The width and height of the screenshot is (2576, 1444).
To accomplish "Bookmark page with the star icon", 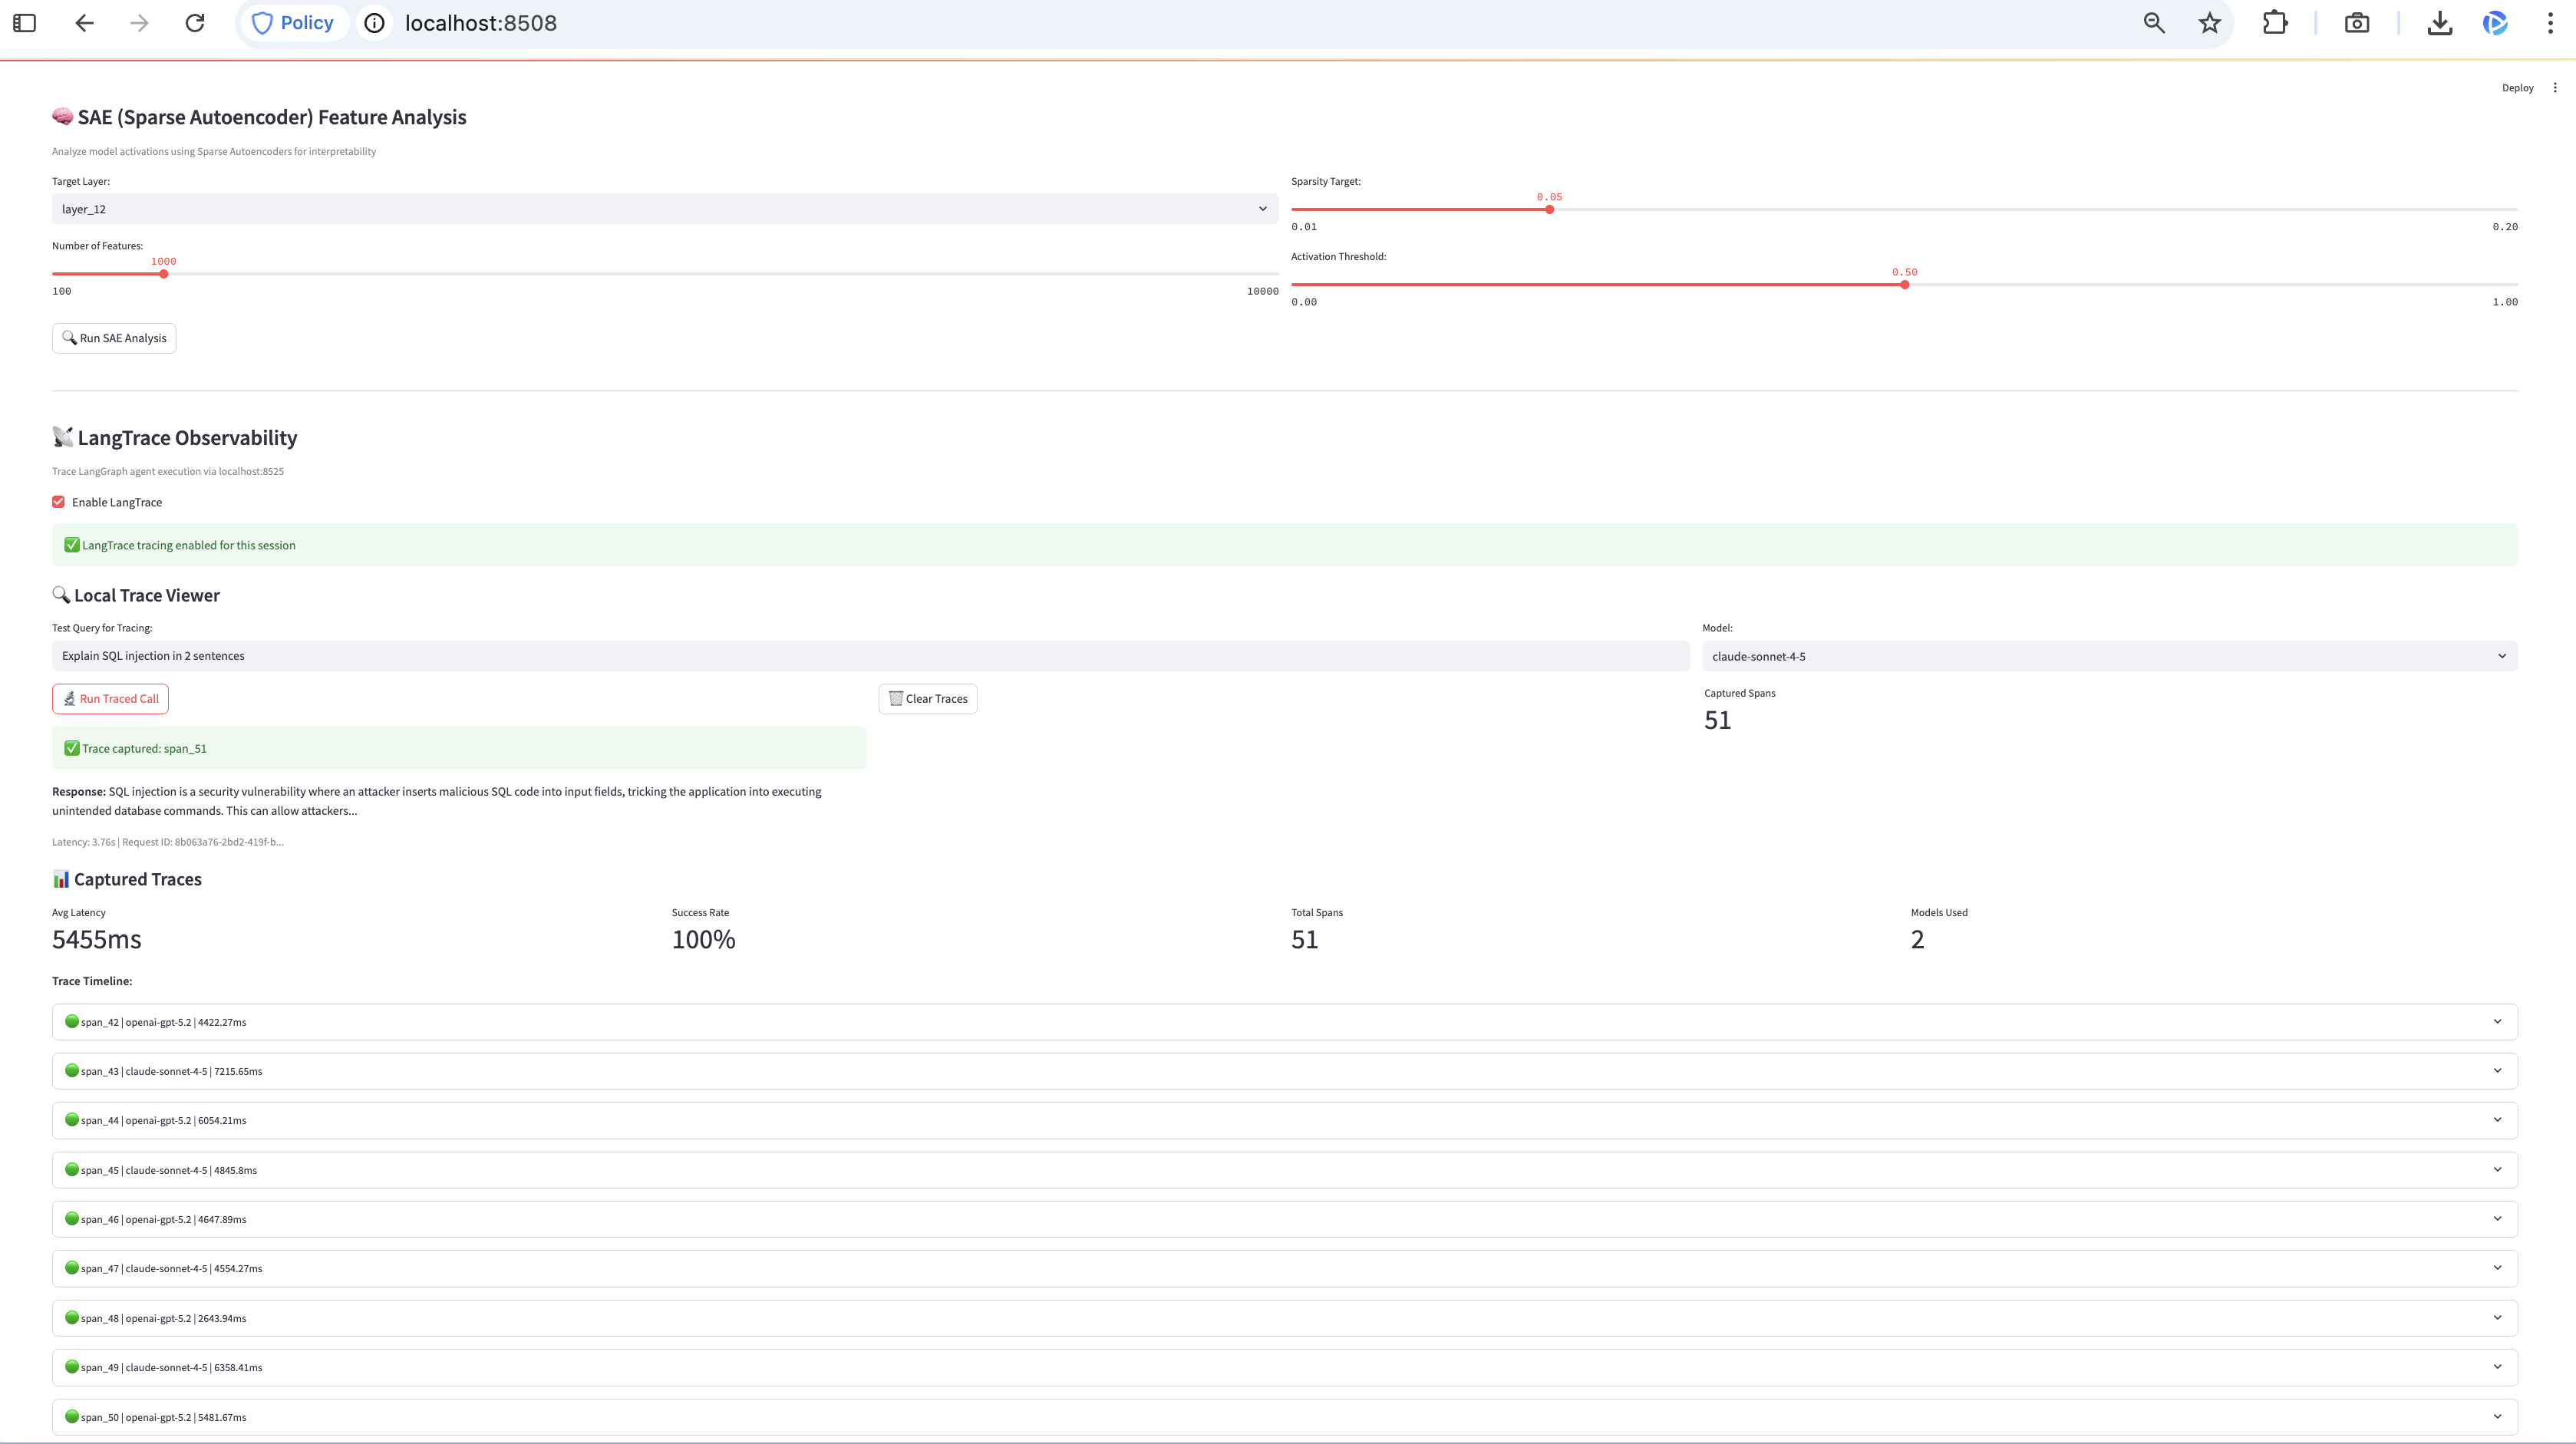I will (2209, 23).
